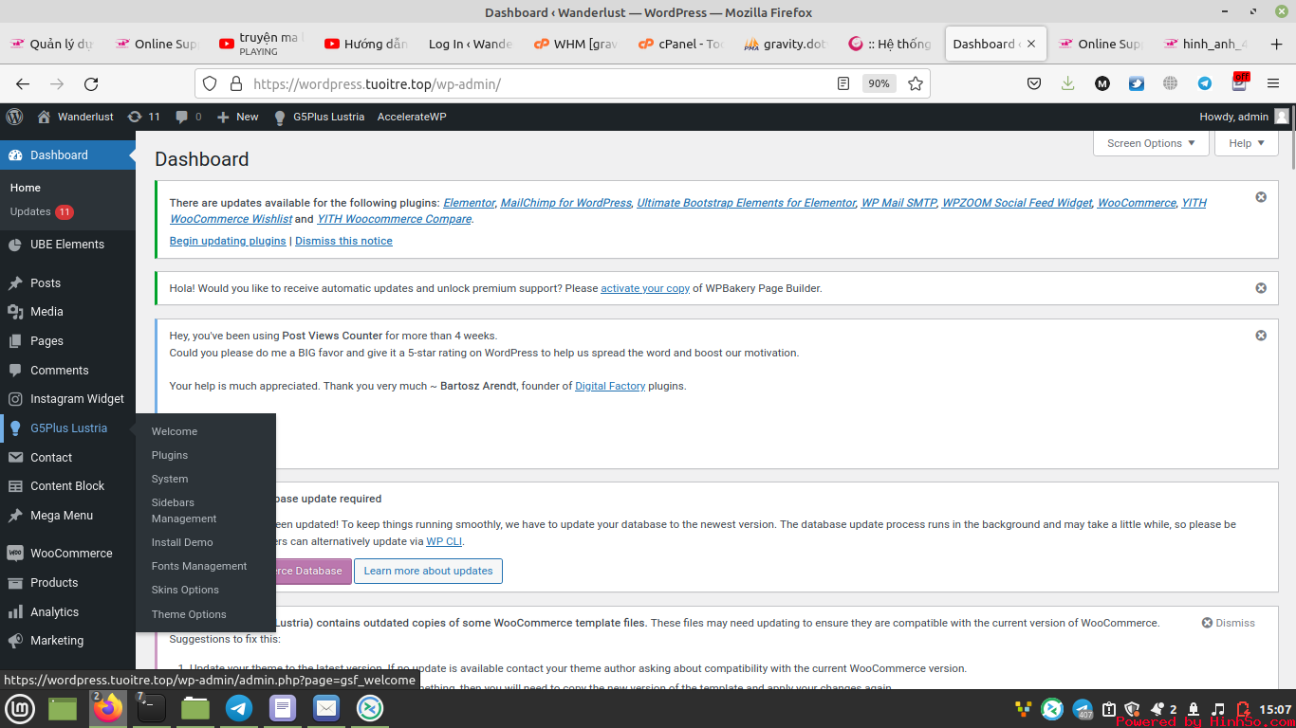This screenshot has height=728, width=1296.
Task: Open Mega Menu in sidebar
Action: pyautogui.click(x=67, y=516)
